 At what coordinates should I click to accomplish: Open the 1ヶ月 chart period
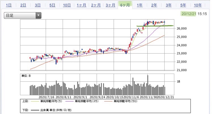pyautogui.click(x=81, y=5)
